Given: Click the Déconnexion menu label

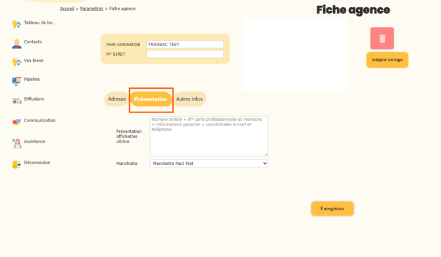Looking at the screenshot, I should click(37, 162).
